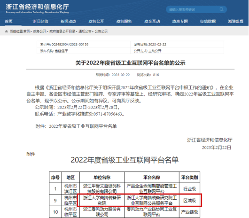
Task: Click the 平台类别 table header
Action: (189, 177)
